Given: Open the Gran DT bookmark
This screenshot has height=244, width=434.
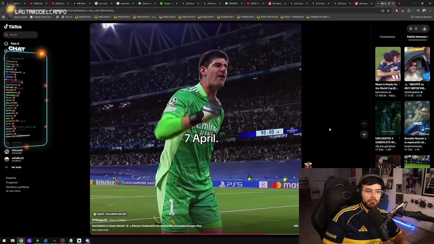Looking at the screenshot, I should tap(67, 17).
